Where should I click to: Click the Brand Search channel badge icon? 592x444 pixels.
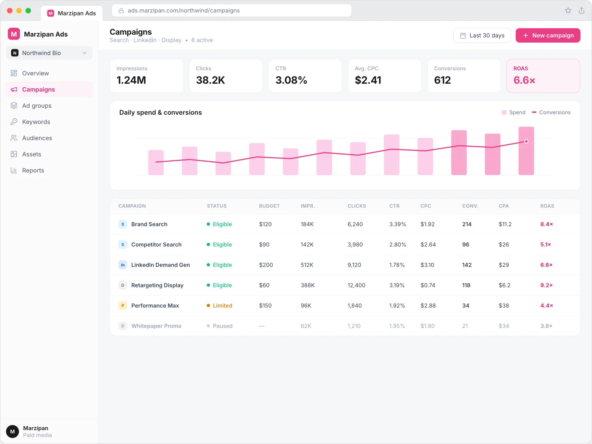123,224
